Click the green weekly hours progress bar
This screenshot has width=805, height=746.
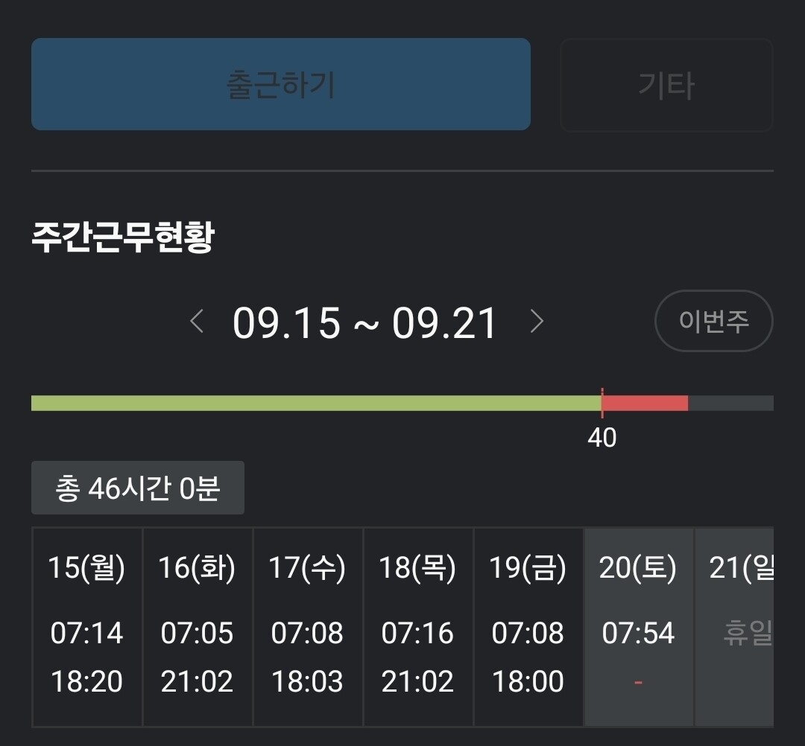(313, 404)
